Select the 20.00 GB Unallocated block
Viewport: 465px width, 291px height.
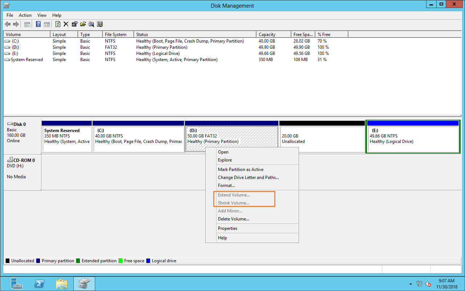pyautogui.click(x=322, y=136)
